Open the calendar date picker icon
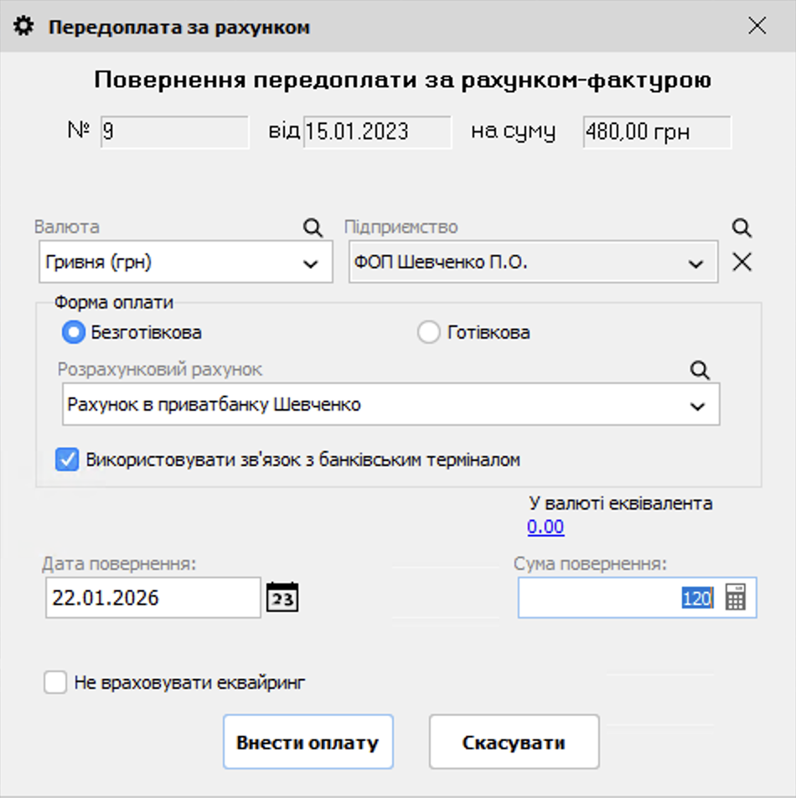Viewport: 796px width, 798px height. pos(282,597)
